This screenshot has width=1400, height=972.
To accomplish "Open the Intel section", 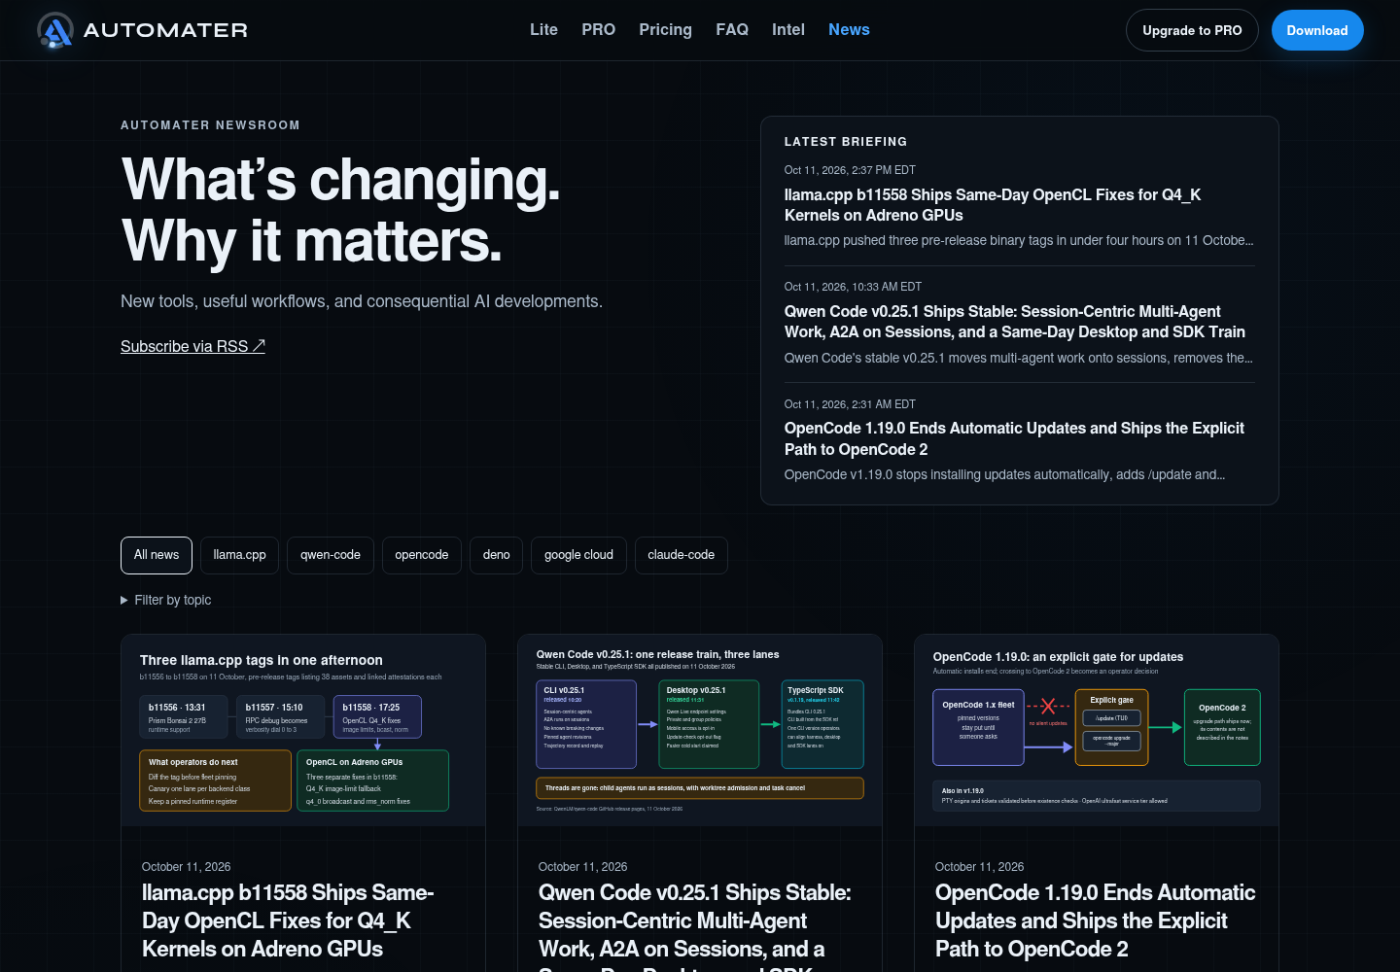I will click(788, 30).
